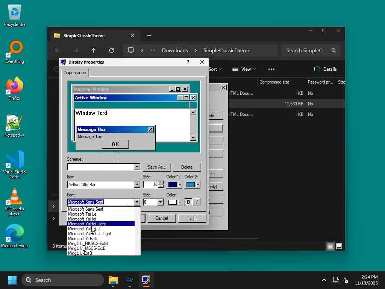Open the Recycle Bin desktop icon
This screenshot has height=289, width=385.
coord(15,15)
